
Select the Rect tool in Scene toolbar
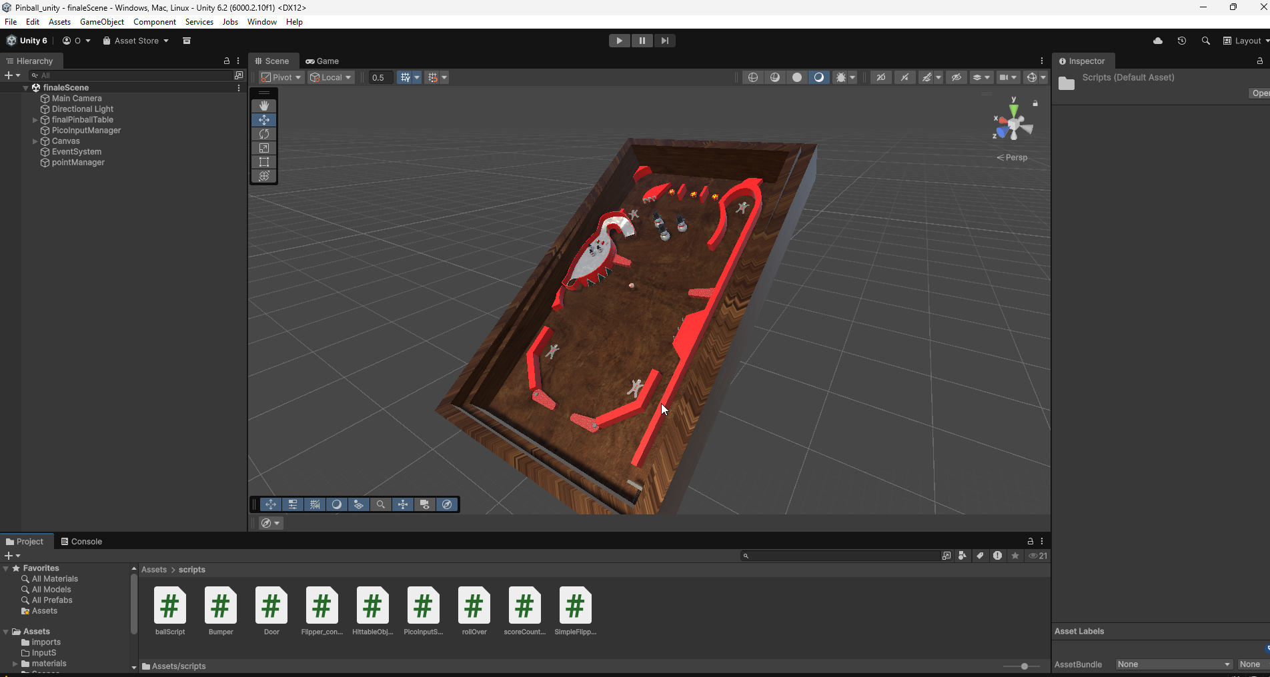point(263,162)
